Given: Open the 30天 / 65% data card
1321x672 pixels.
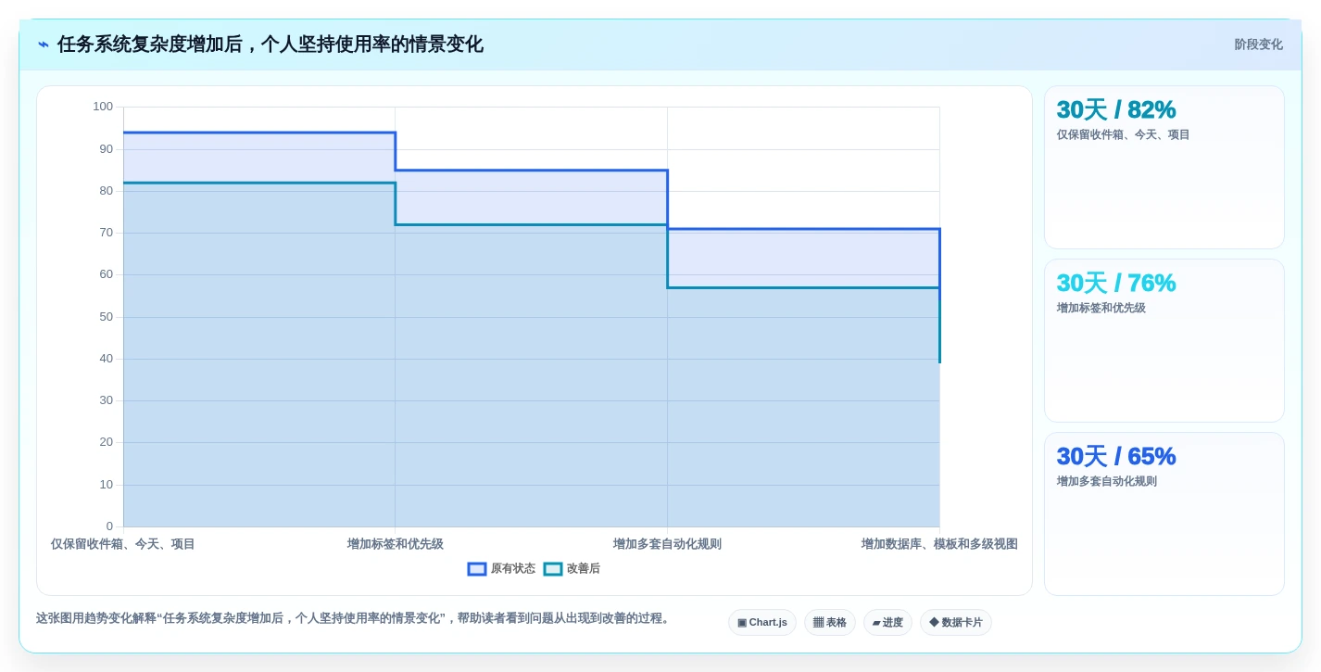Looking at the screenshot, I should coord(1164,514).
